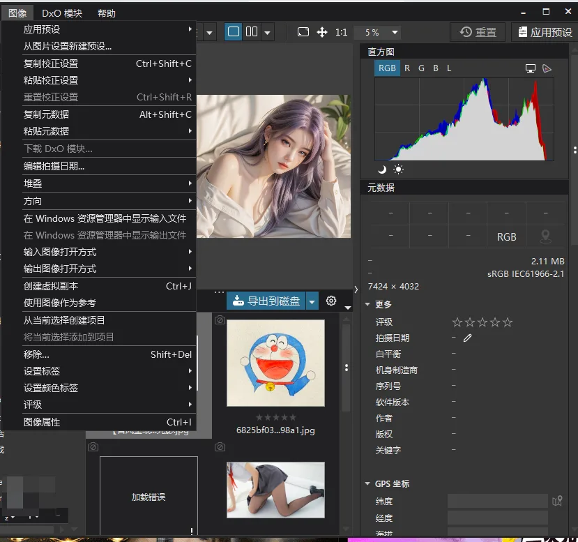
Task: Click pencil icon to edit 拍摄日期
Action: pos(467,338)
